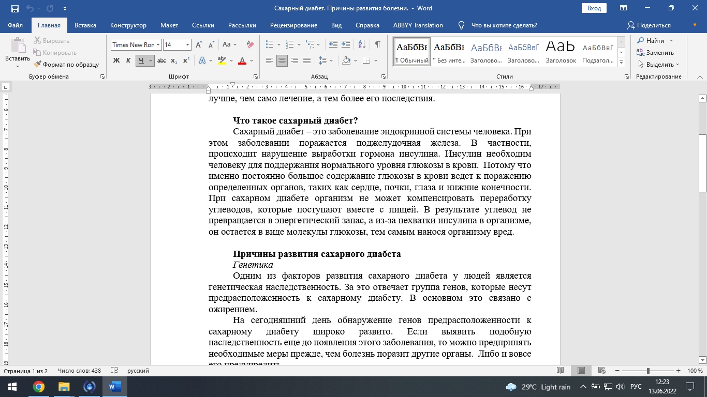Show paragraph marks with pilcrow icon
707x397 pixels.
(378, 44)
